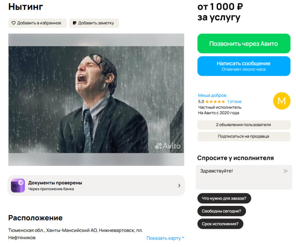Click the purple documents verified badge icon
The image size is (296, 247).
(18, 185)
